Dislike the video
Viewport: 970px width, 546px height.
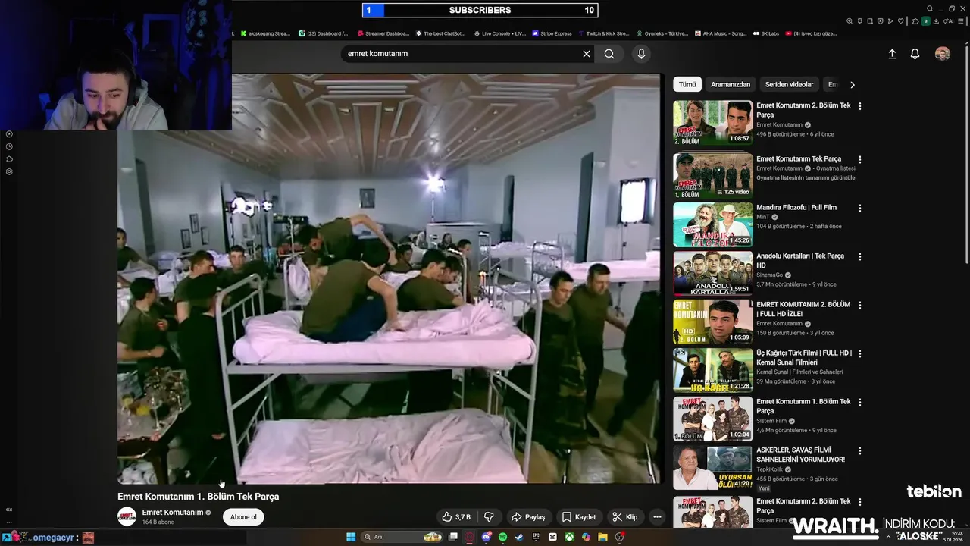click(x=489, y=517)
